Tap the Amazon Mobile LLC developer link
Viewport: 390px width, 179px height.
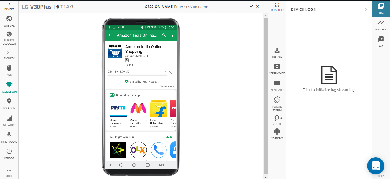[138, 56]
